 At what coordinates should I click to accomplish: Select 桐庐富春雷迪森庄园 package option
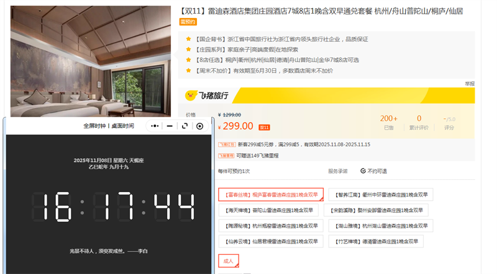click(271, 195)
